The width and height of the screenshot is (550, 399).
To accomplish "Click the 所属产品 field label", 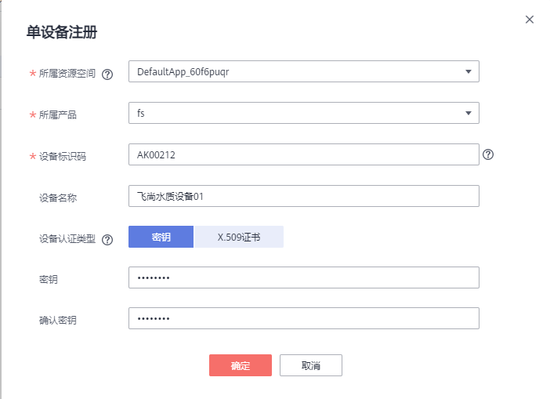I will 58,115.
